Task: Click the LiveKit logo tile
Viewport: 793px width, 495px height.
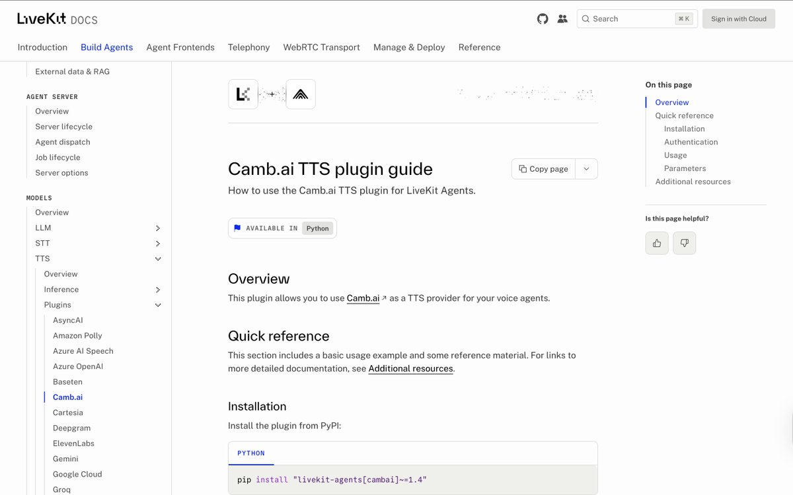Action: click(x=243, y=94)
